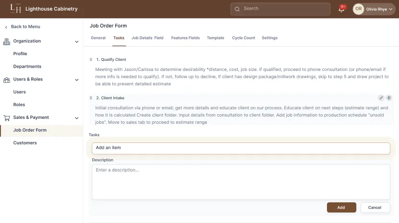Open the Olivia Rhye account dropdown
Viewport: 399px width, 223px height.
click(391, 9)
